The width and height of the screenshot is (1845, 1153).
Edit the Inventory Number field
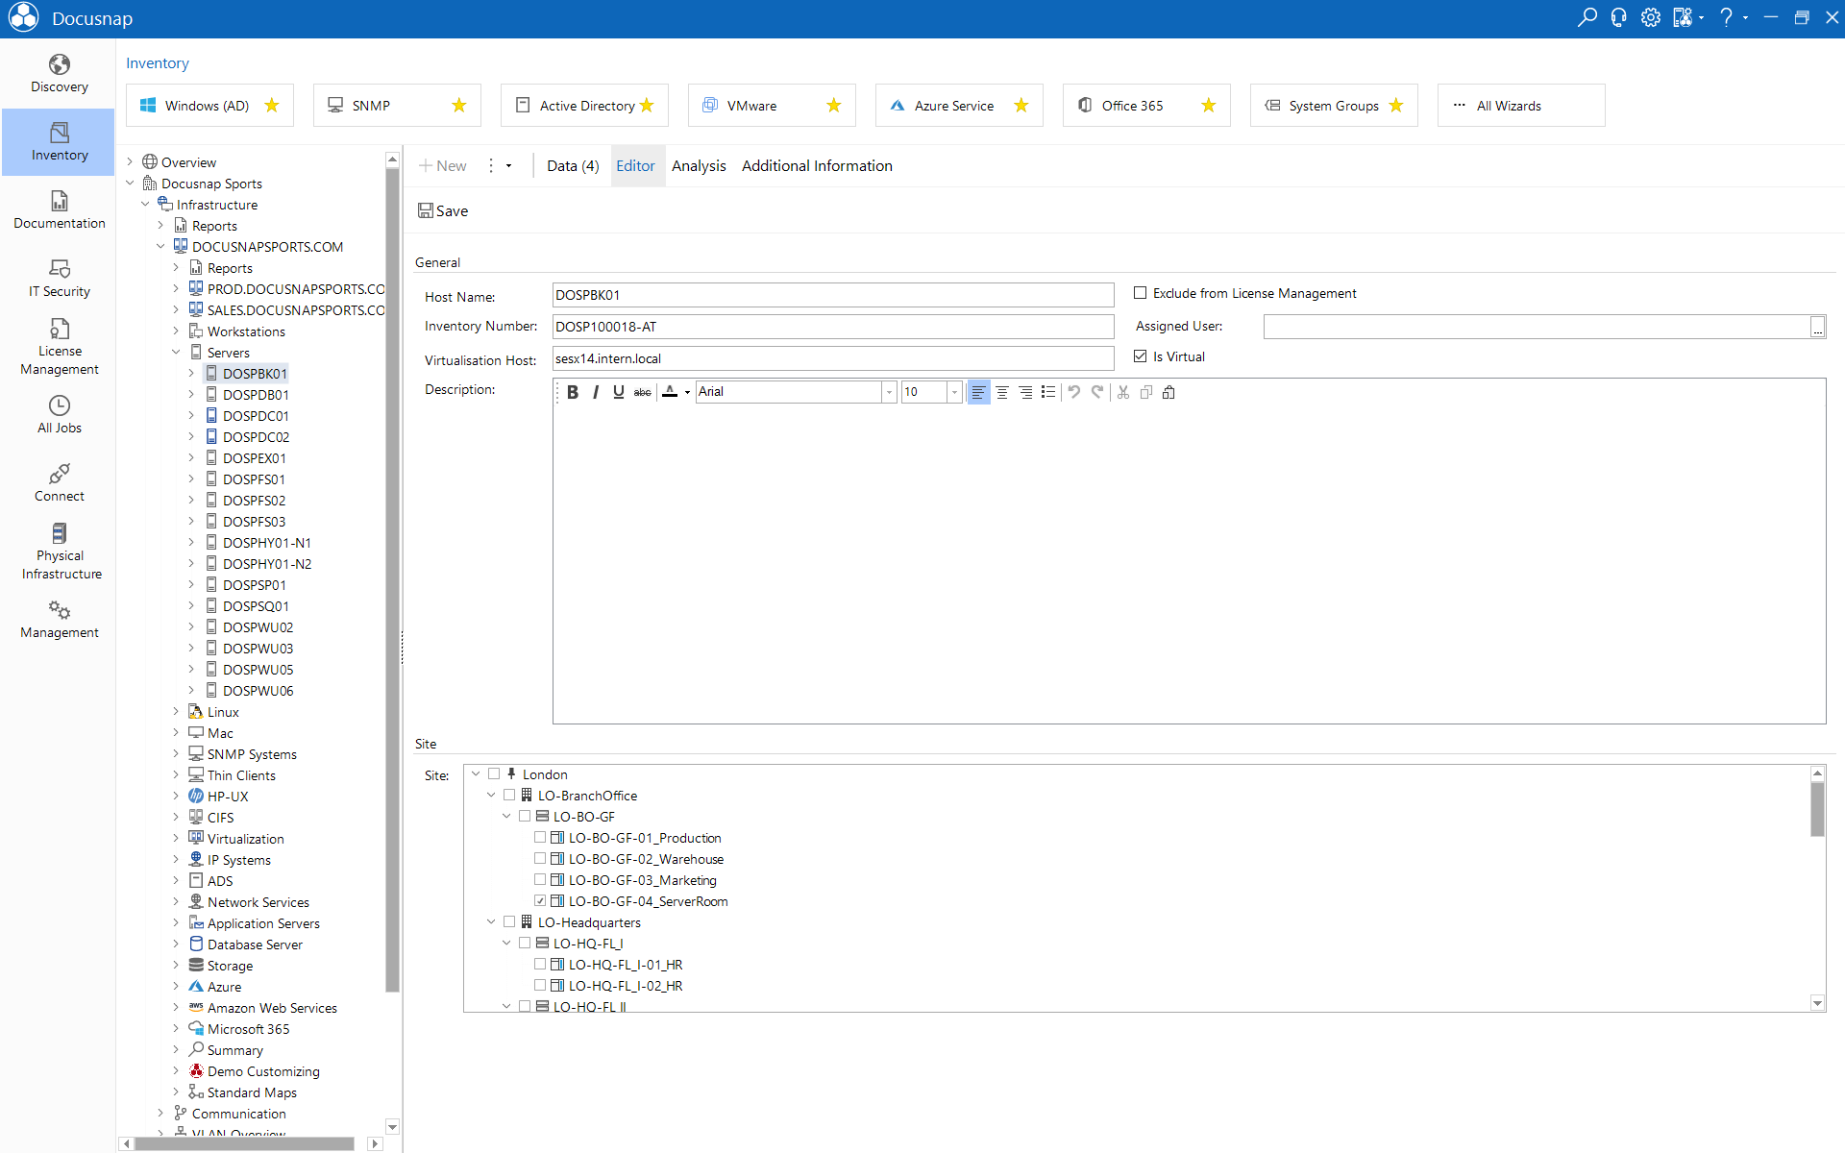click(832, 327)
